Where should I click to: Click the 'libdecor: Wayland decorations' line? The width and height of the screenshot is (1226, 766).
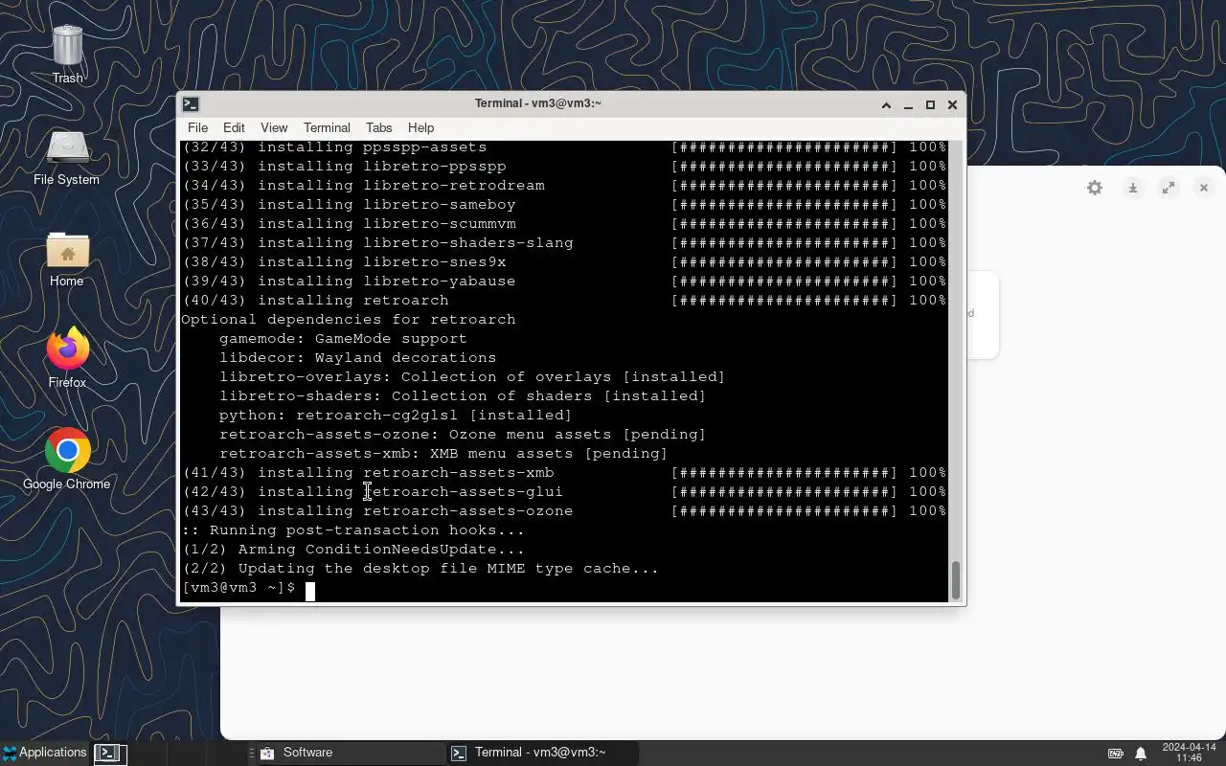(x=357, y=358)
